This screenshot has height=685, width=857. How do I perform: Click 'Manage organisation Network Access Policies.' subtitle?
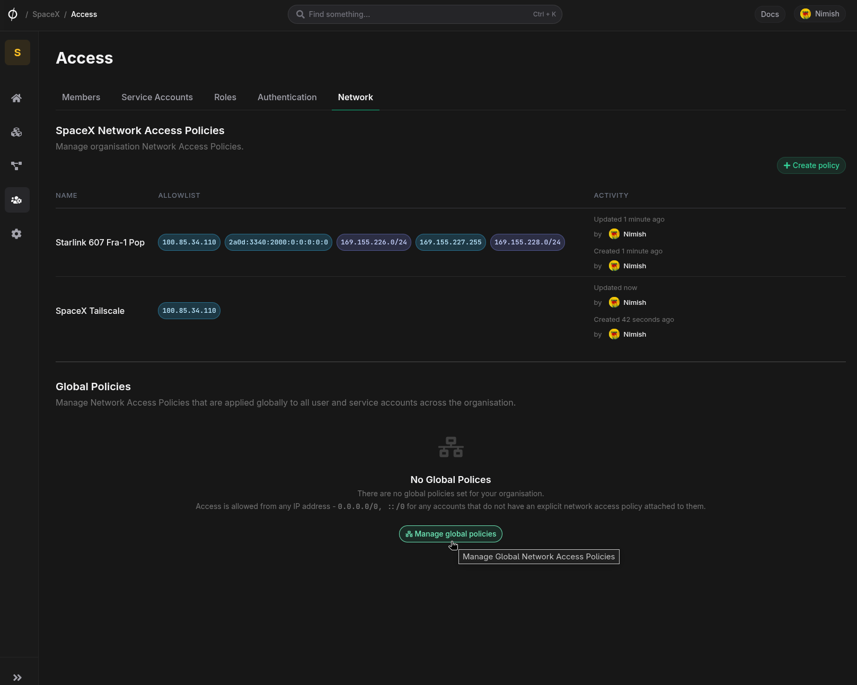[x=149, y=147]
